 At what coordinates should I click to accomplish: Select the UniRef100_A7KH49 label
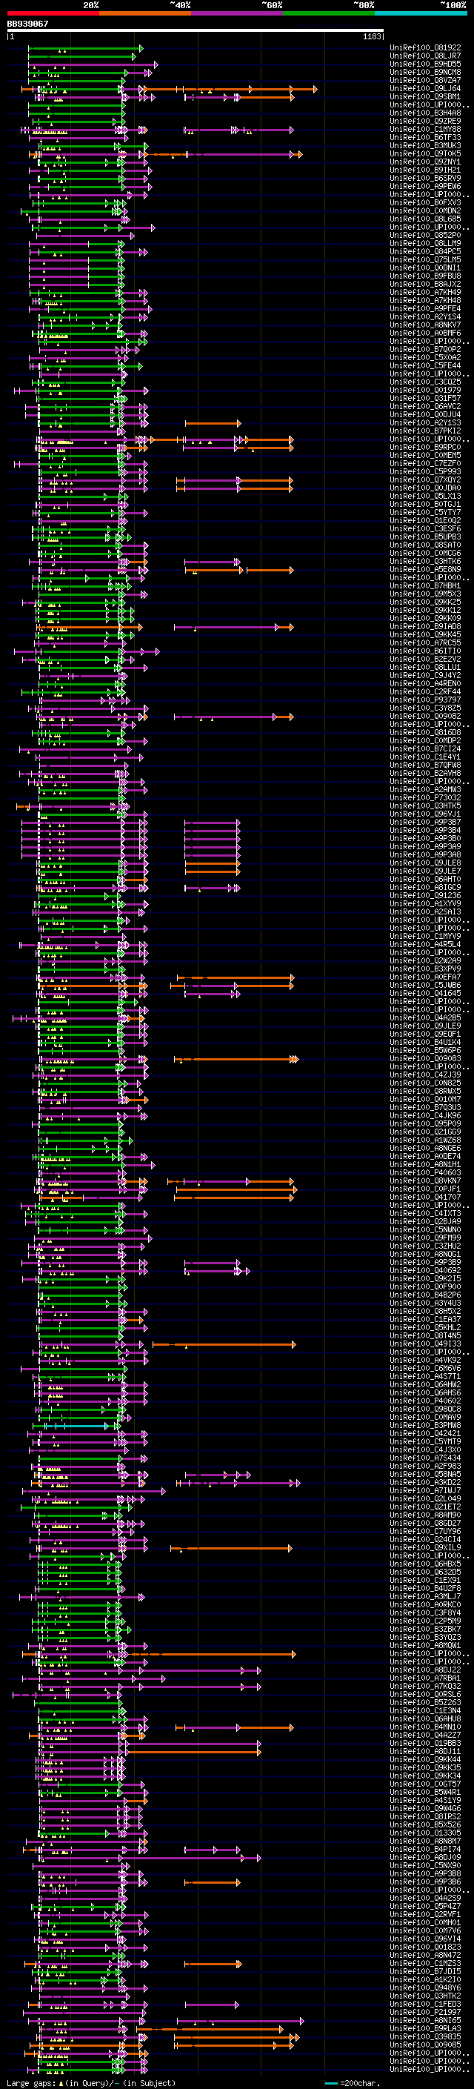point(425,293)
